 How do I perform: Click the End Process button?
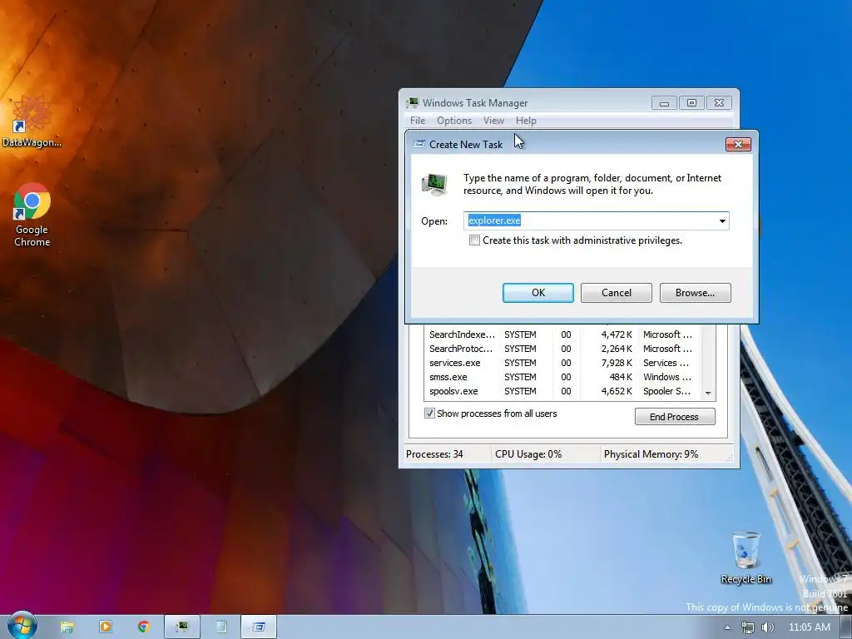click(674, 417)
